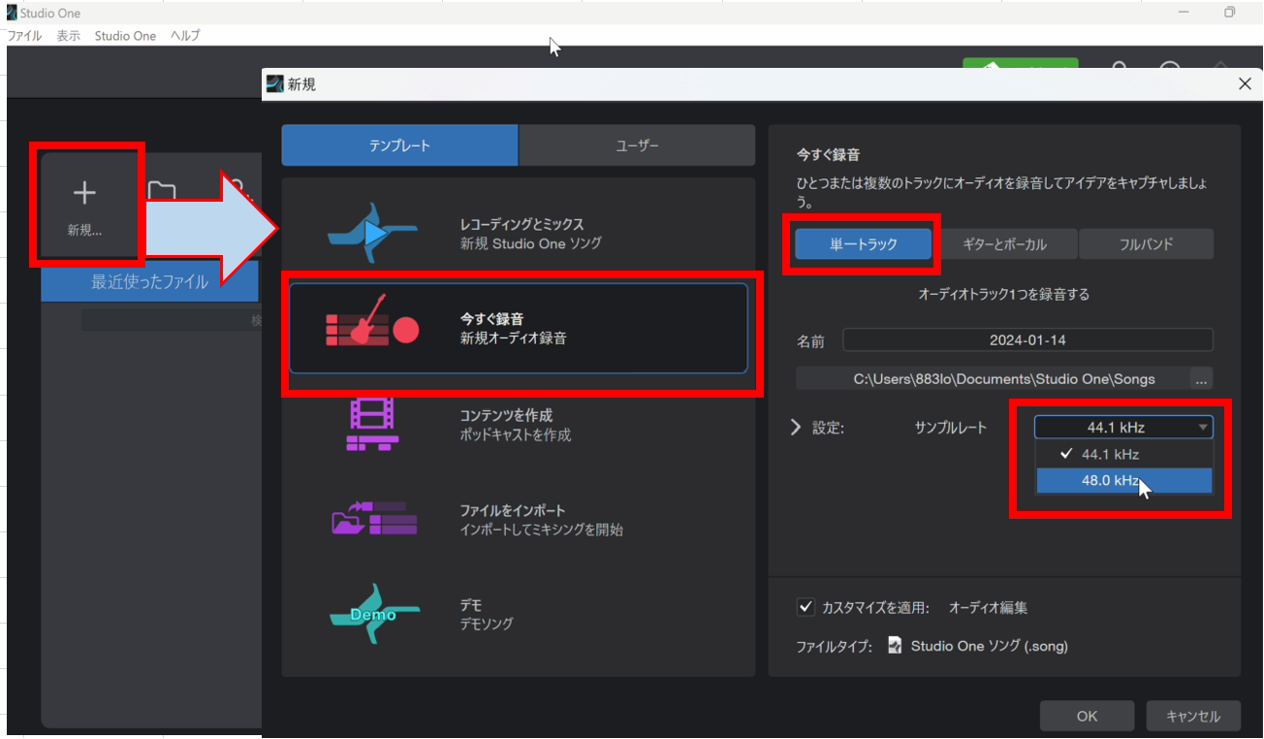
Task: Click the インポートしてミキシングを開始 subtitle
Action: coord(541,530)
